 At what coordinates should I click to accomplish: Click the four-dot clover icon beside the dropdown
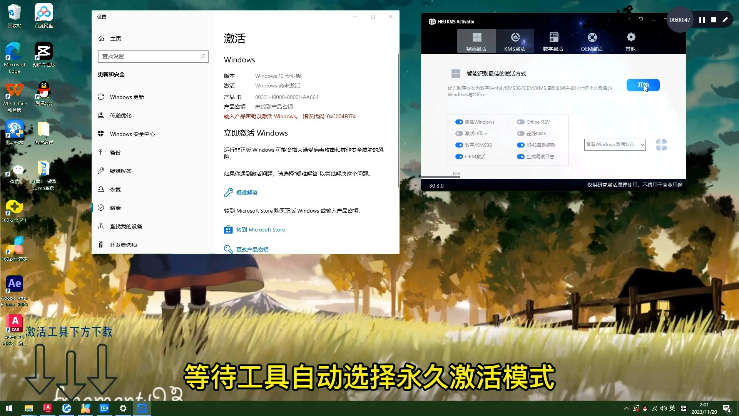click(661, 145)
